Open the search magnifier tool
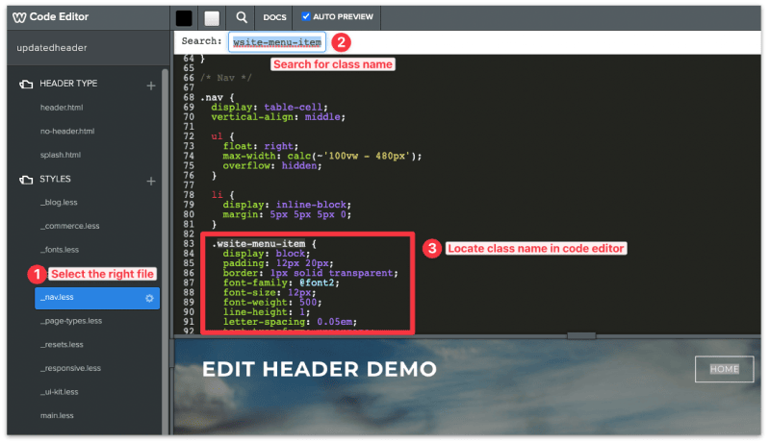Viewport: 770px width, 442px height. click(x=242, y=17)
